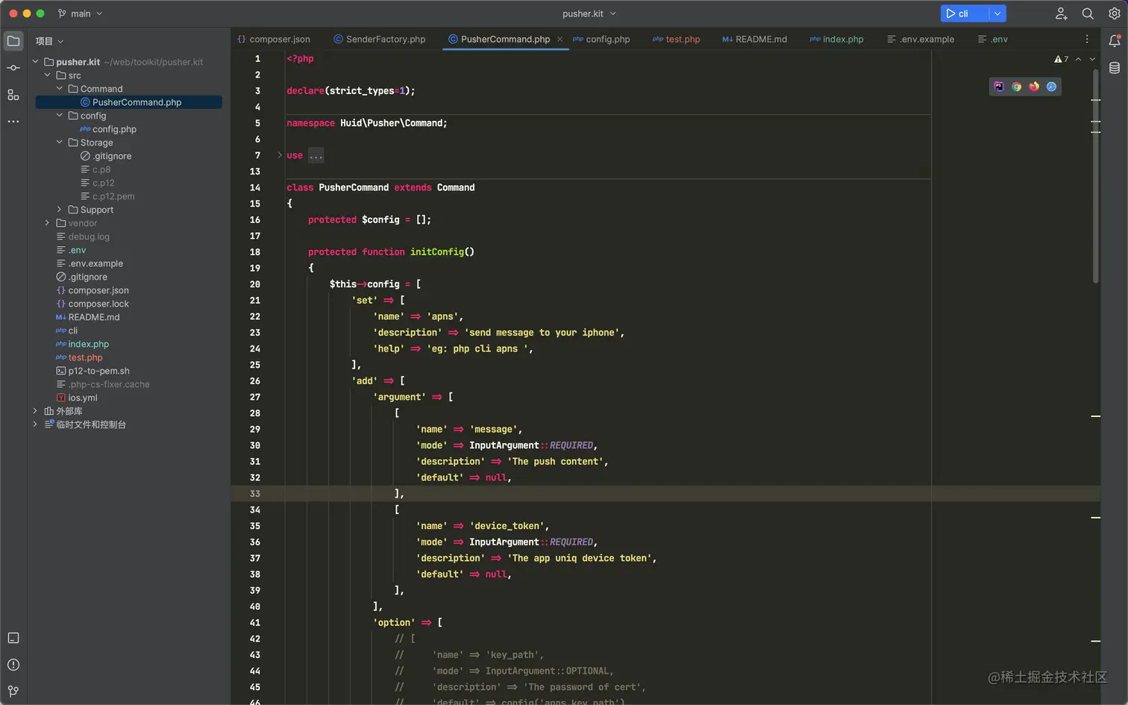Image resolution: width=1128 pixels, height=705 pixels.
Task: Switch to README.md tab
Action: click(754, 39)
